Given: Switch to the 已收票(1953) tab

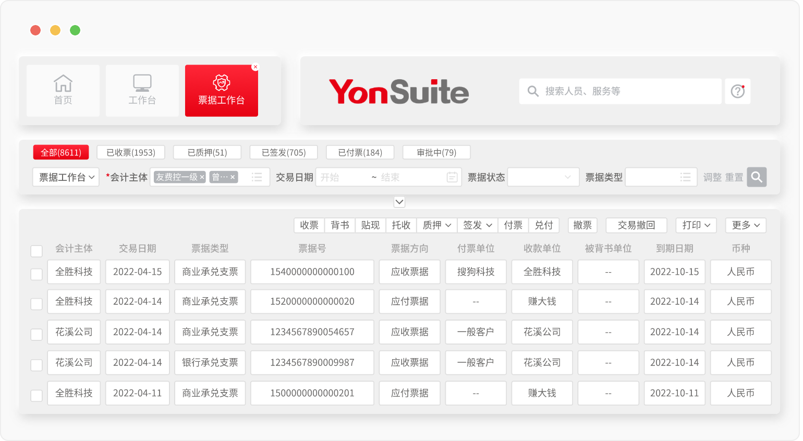Looking at the screenshot, I should (131, 152).
